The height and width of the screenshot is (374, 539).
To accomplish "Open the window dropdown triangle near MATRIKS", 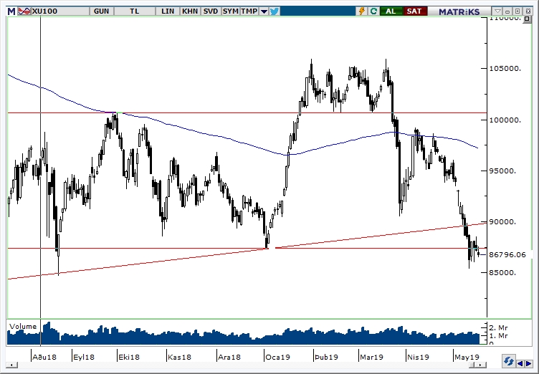I will pyautogui.click(x=497, y=11).
